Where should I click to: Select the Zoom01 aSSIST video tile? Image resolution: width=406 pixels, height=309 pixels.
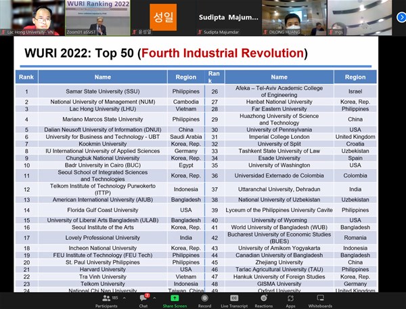tap(97, 17)
